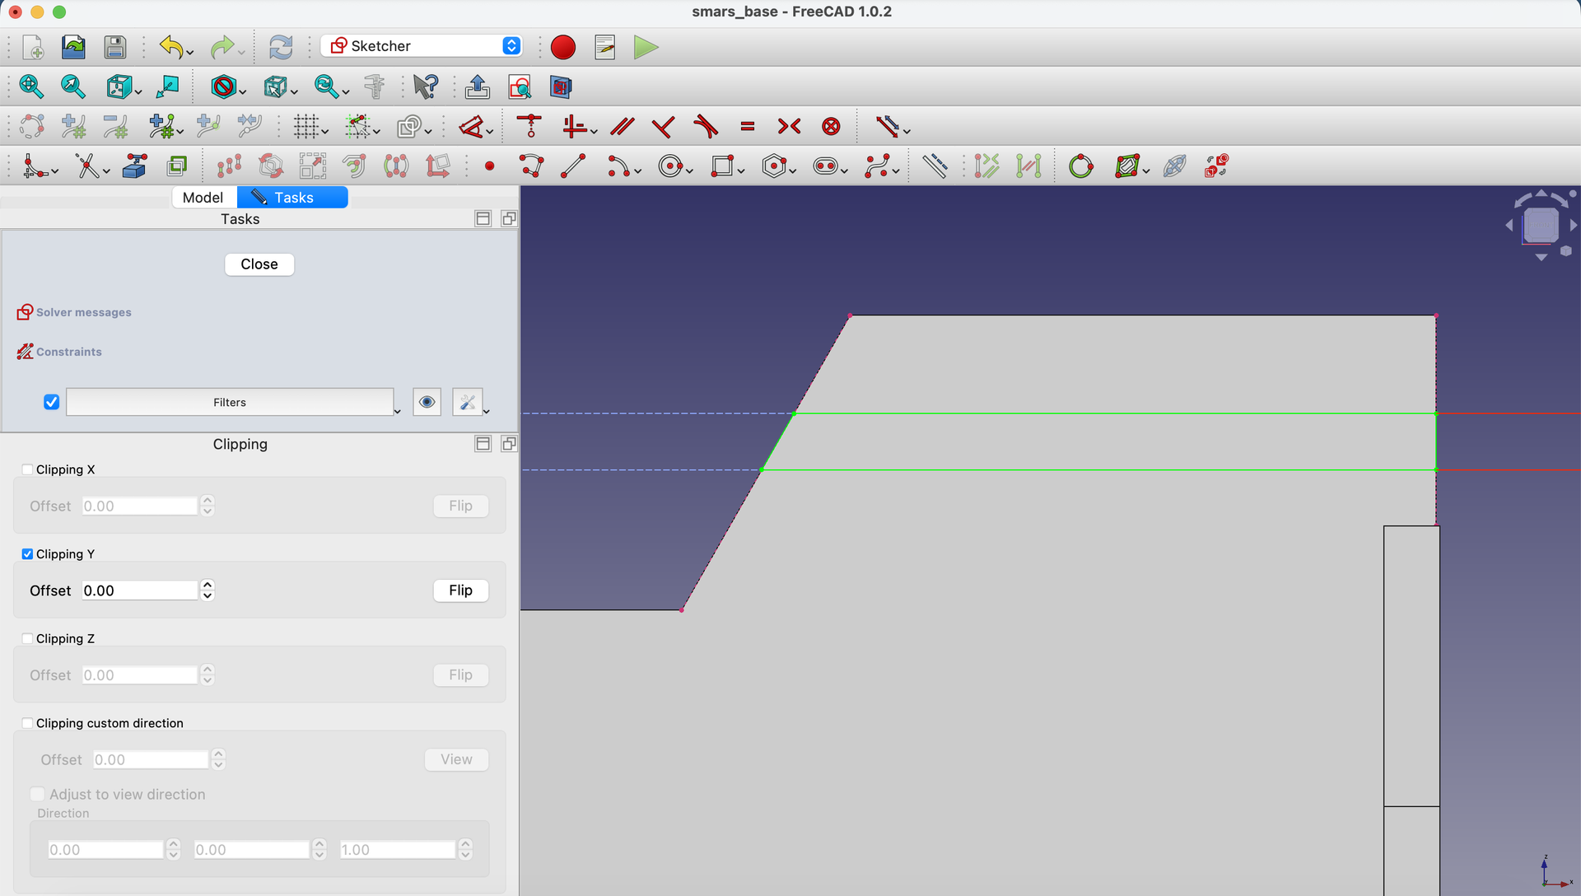Create a new document icon
The height and width of the screenshot is (896, 1581).
(x=33, y=47)
